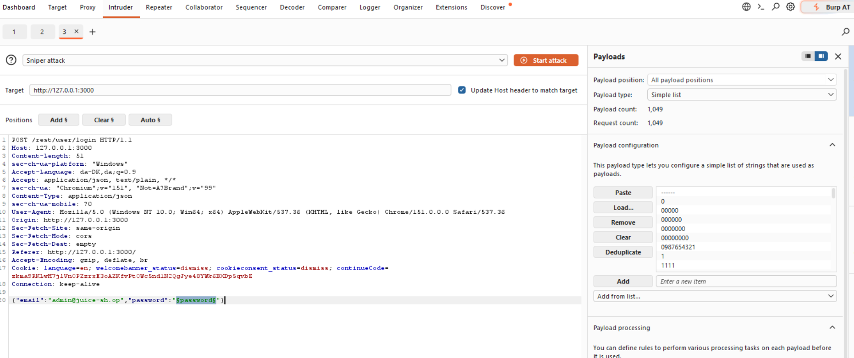Switch Payloads panel to compact layout icon
Image resolution: width=854 pixels, height=358 pixels.
[808, 56]
